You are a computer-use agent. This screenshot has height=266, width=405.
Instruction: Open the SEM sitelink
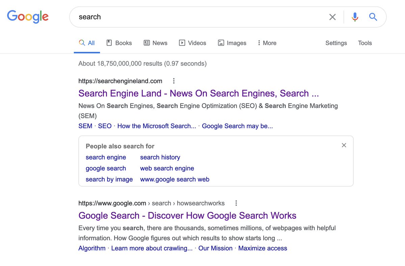[85, 126]
